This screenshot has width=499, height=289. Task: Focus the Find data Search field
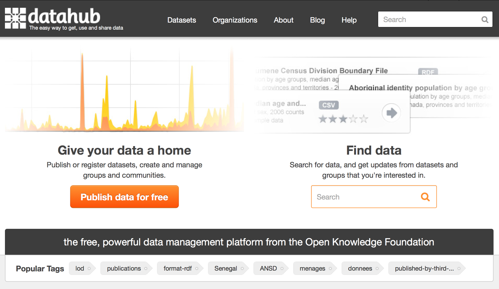(374, 197)
